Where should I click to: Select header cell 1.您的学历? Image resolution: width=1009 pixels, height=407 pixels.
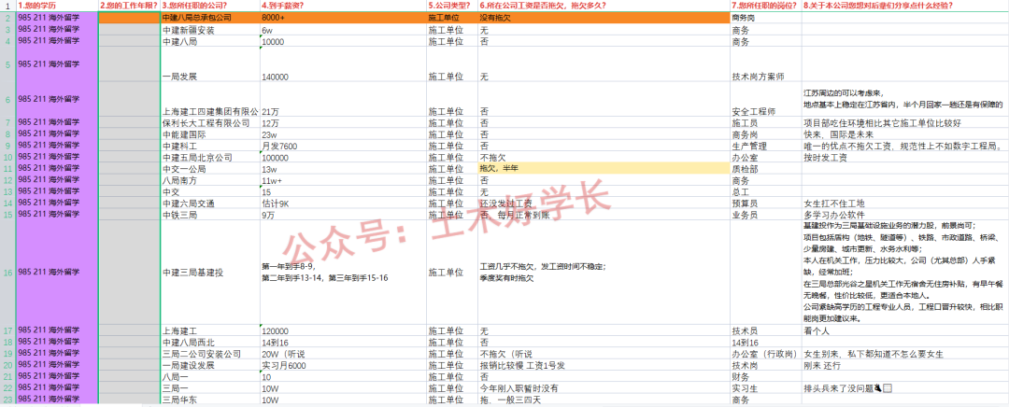click(x=57, y=6)
